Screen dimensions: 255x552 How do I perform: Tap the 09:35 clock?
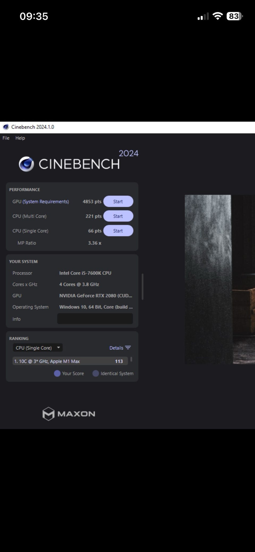tap(34, 16)
